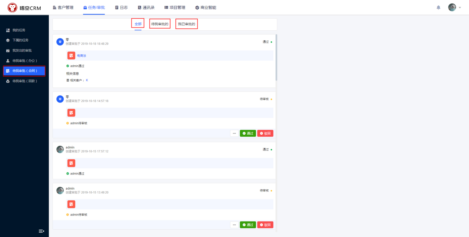Approve the 14:57:18 request with 通过
Screen dimensions: 469x237
[x=248, y=133]
